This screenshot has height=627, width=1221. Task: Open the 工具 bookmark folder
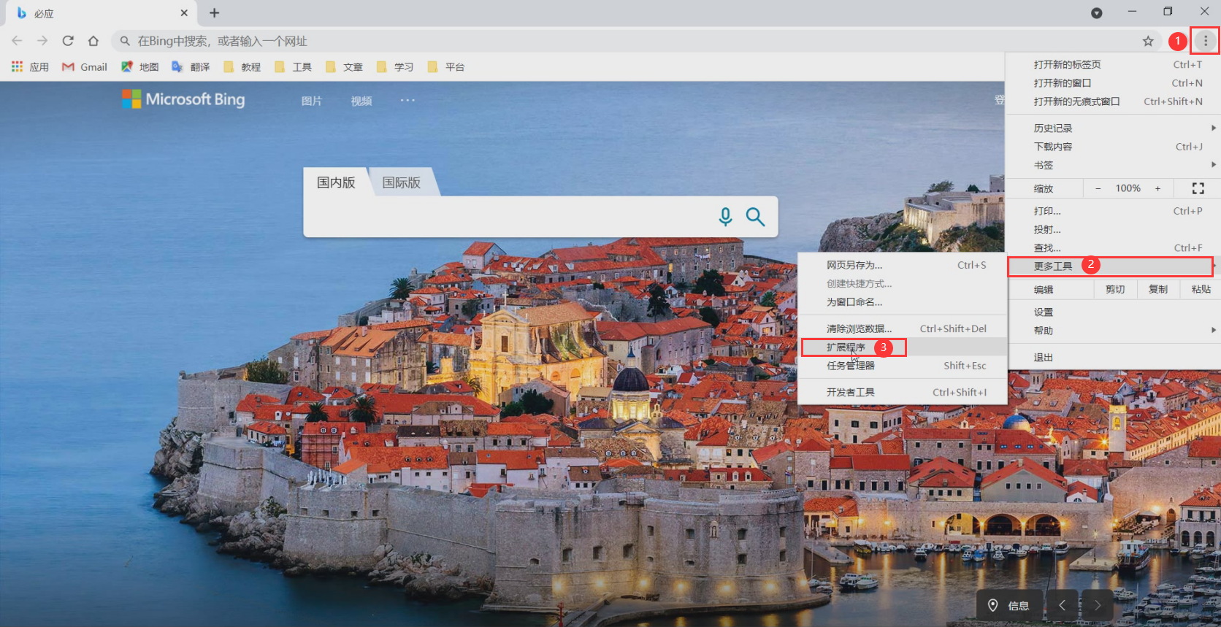293,66
